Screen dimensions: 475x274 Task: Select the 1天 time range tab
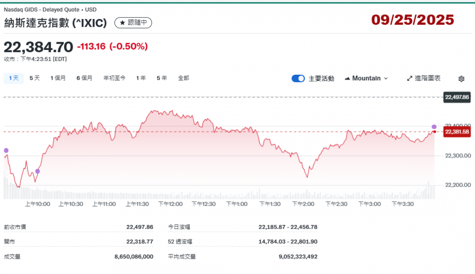tap(13, 78)
